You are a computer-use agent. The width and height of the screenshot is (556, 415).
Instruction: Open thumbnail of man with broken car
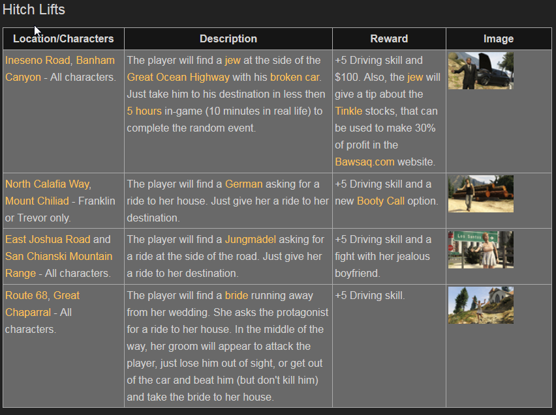480,70
